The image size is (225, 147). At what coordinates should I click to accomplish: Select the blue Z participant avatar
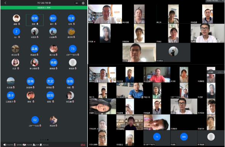point(16,31)
